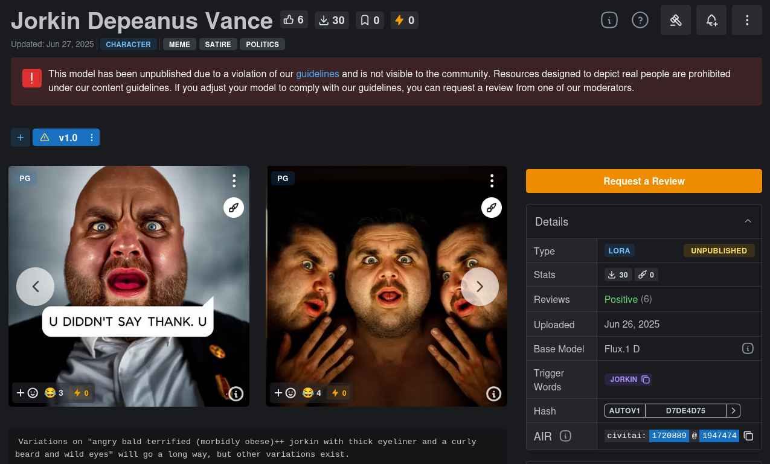
Task: Click the Base Model info icon
Action: (748, 349)
